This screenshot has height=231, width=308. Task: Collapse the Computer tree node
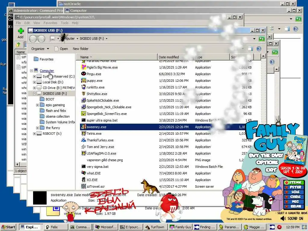pyautogui.click(x=31, y=71)
